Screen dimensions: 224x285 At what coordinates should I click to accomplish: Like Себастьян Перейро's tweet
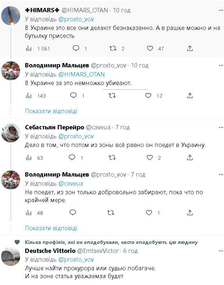click(149, 157)
